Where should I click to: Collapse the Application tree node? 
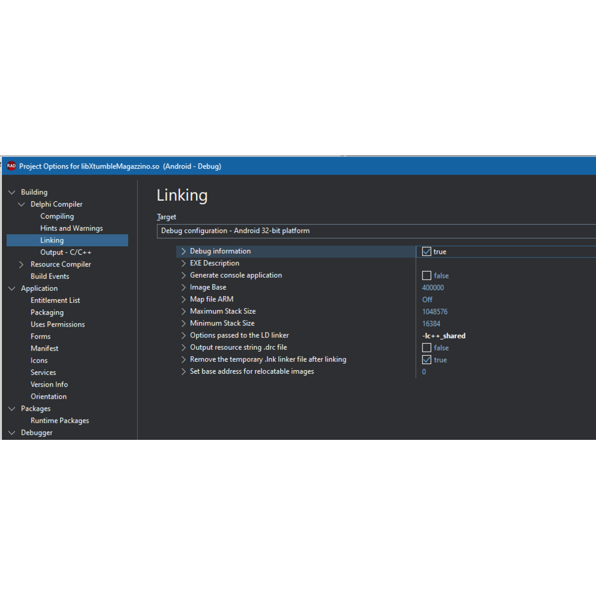coord(12,288)
